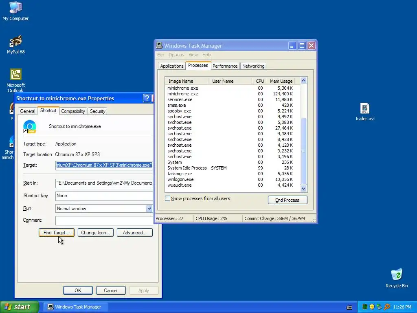417x313 pixels.
Task: Click process list scroll up arrow
Action: click(303, 81)
